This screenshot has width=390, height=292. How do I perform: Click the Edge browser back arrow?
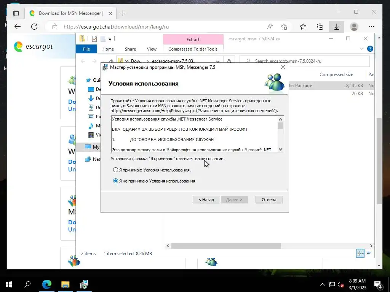tap(18, 27)
